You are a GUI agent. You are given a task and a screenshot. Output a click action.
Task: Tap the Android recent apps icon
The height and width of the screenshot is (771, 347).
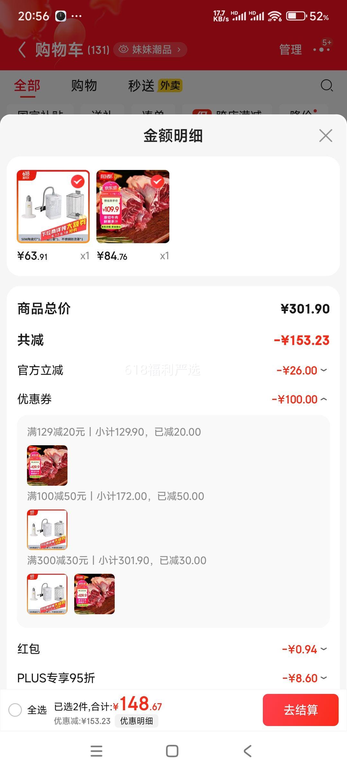tap(96, 751)
